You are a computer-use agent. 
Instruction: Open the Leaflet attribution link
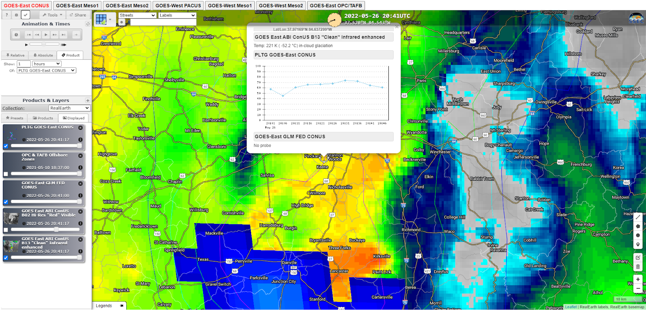[571, 307]
